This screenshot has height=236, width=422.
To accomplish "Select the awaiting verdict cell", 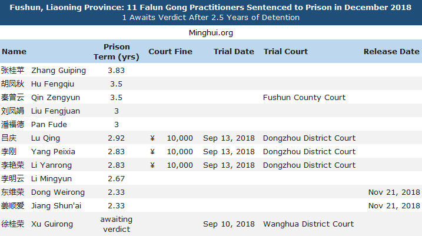I will 117,224.
